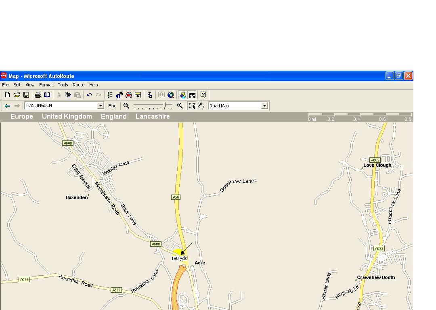Screen dimensions: 436x310
Task: Click the zoom level slider handle
Action: pyautogui.click(x=166, y=105)
